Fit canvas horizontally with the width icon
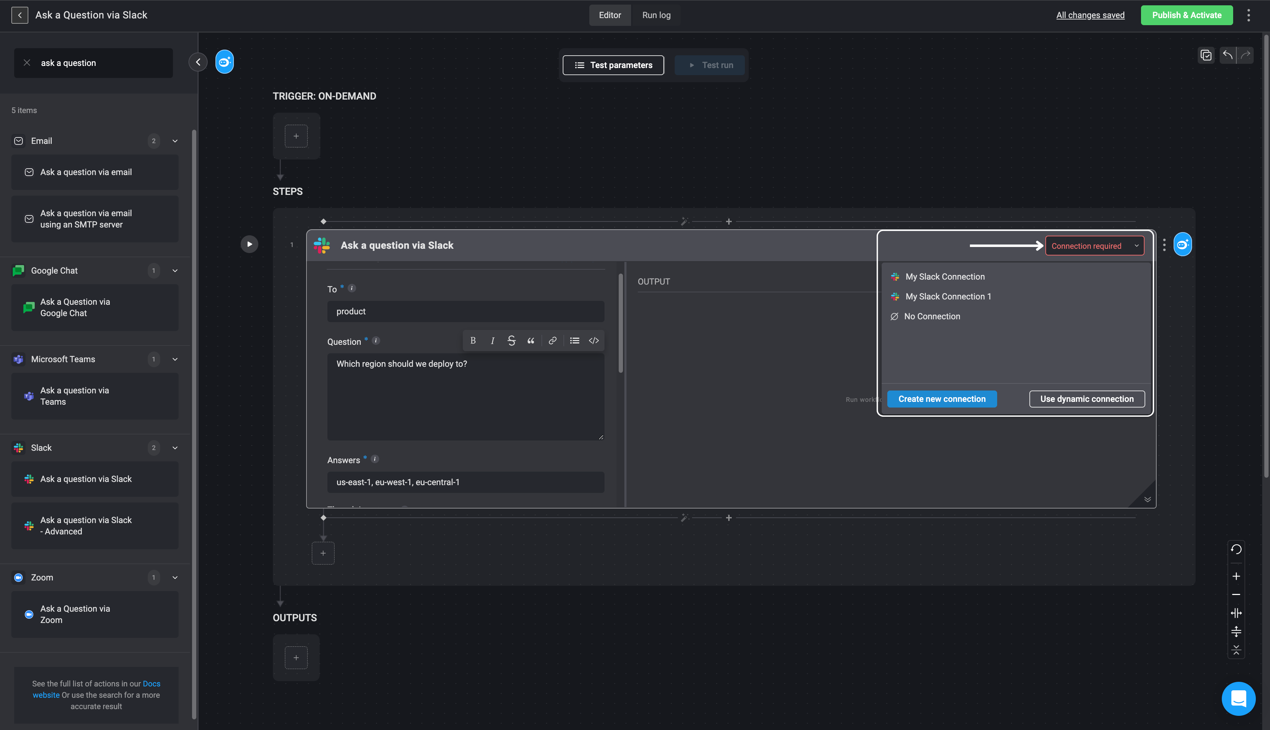The width and height of the screenshot is (1270, 730). pyautogui.click(x=1236, y=613)
